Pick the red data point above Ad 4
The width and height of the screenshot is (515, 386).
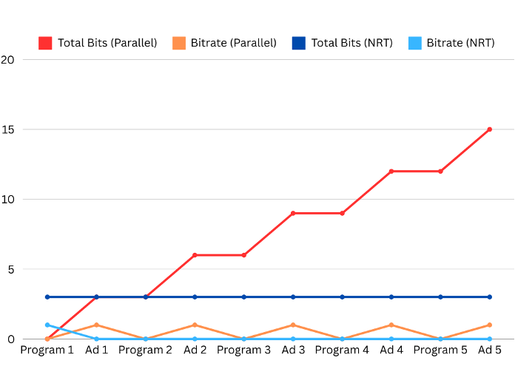[391, 171]
